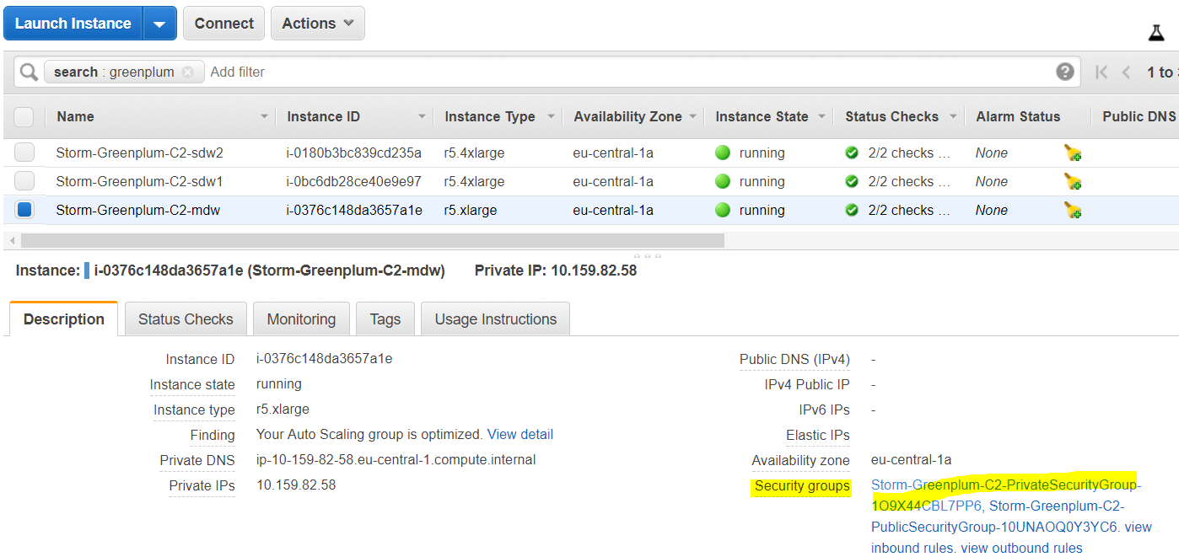This screenshot has width=1179, height=557.
Task: Click the view outbound rules link
Action: [x=1021, y=548]
